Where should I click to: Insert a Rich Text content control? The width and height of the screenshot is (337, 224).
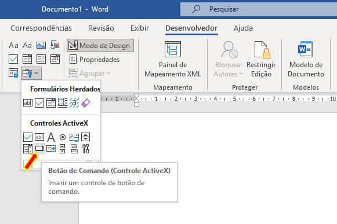[x=13, y=45]
